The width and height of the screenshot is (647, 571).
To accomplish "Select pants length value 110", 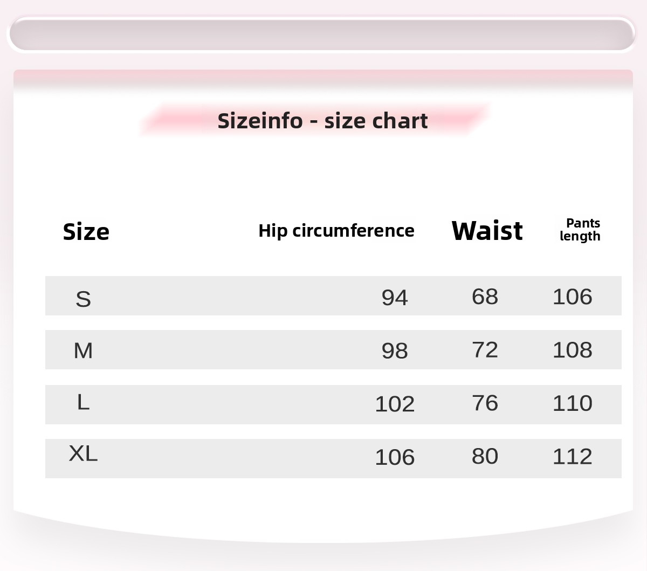I will 573,403.
